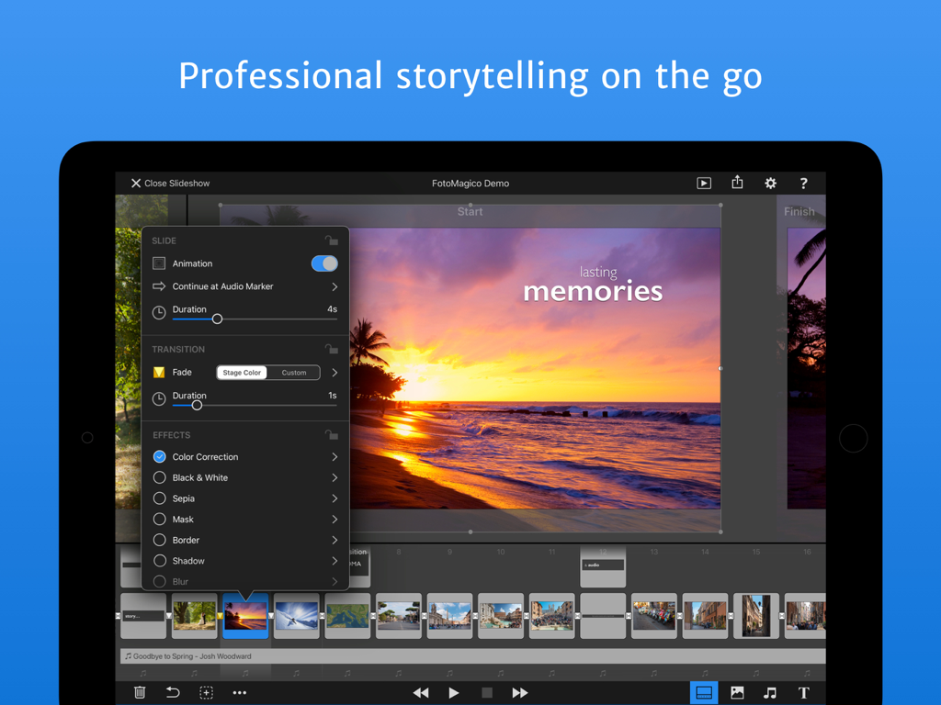Screen dimensions: 941x705
Task: Start slideshow playback from the top-right play icon
Action: click(x=704, y=183)
